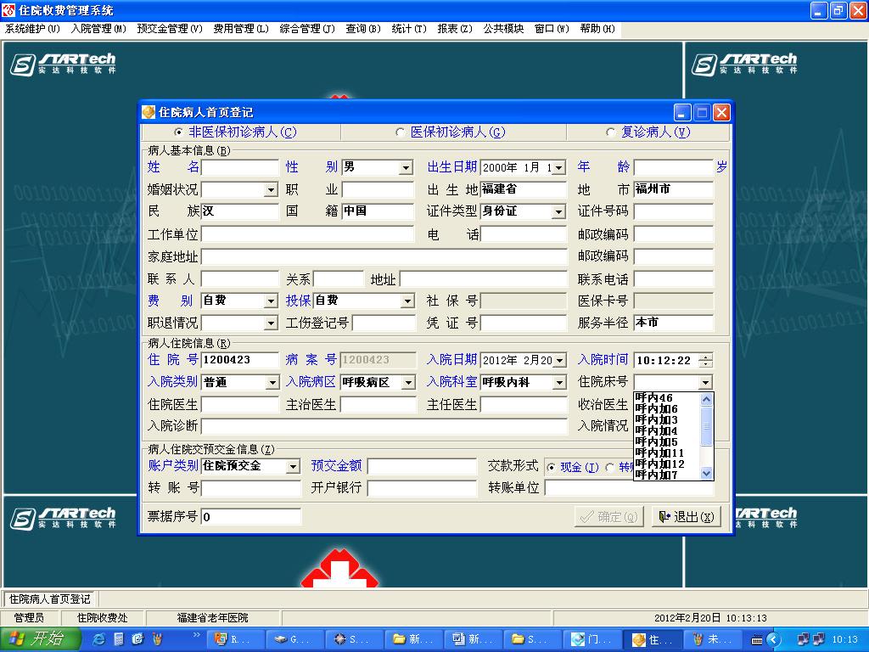Select bed 呼内加11 from list

click(667, 453)
